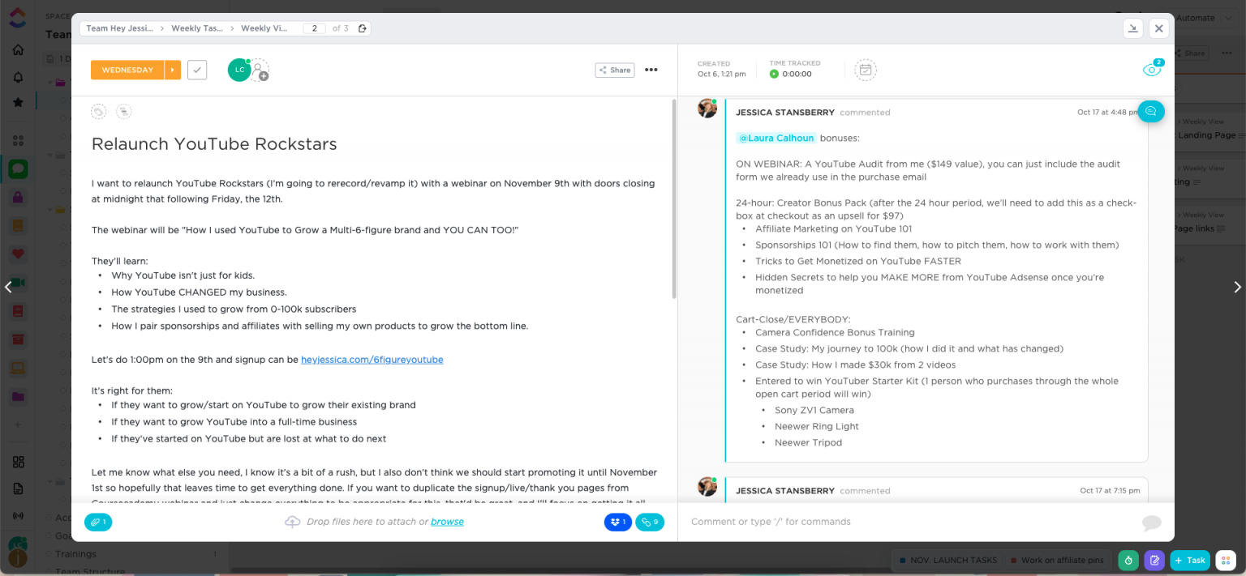This screenshot has width=1246, height=576.
Task: Open the notepad icon in bottom bar
Action: tap(1154, 561)
